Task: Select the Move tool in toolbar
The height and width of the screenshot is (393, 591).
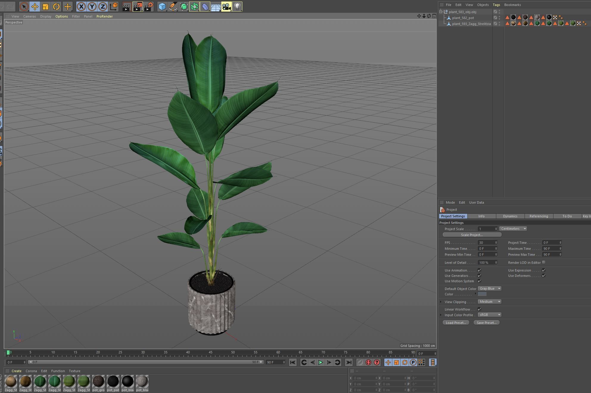Action: point(35,7)
